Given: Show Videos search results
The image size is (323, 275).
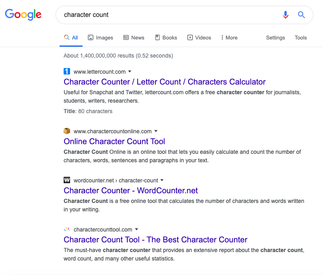Looking at the screenshot, I should [199, 38].
